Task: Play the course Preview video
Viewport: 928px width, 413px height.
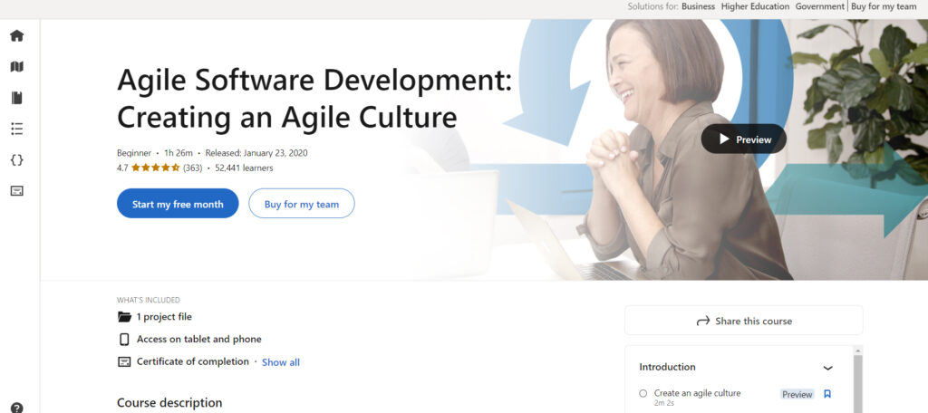Action: (x=744, y=139)
